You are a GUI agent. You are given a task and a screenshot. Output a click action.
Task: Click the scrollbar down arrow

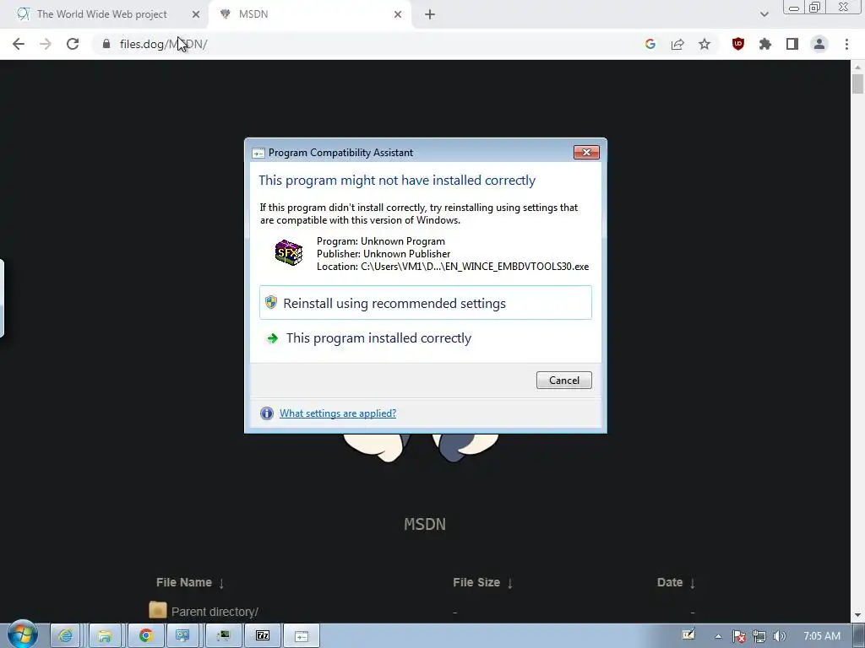tap(857, 615)
